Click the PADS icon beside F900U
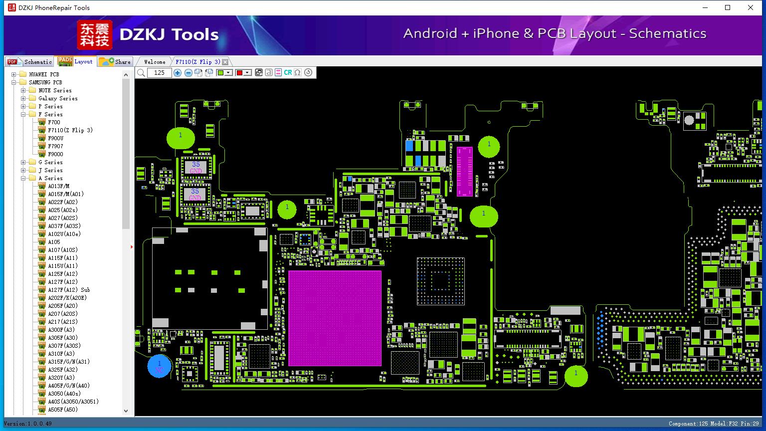Viewport: 766px width, 431px height. click(42, 138)
